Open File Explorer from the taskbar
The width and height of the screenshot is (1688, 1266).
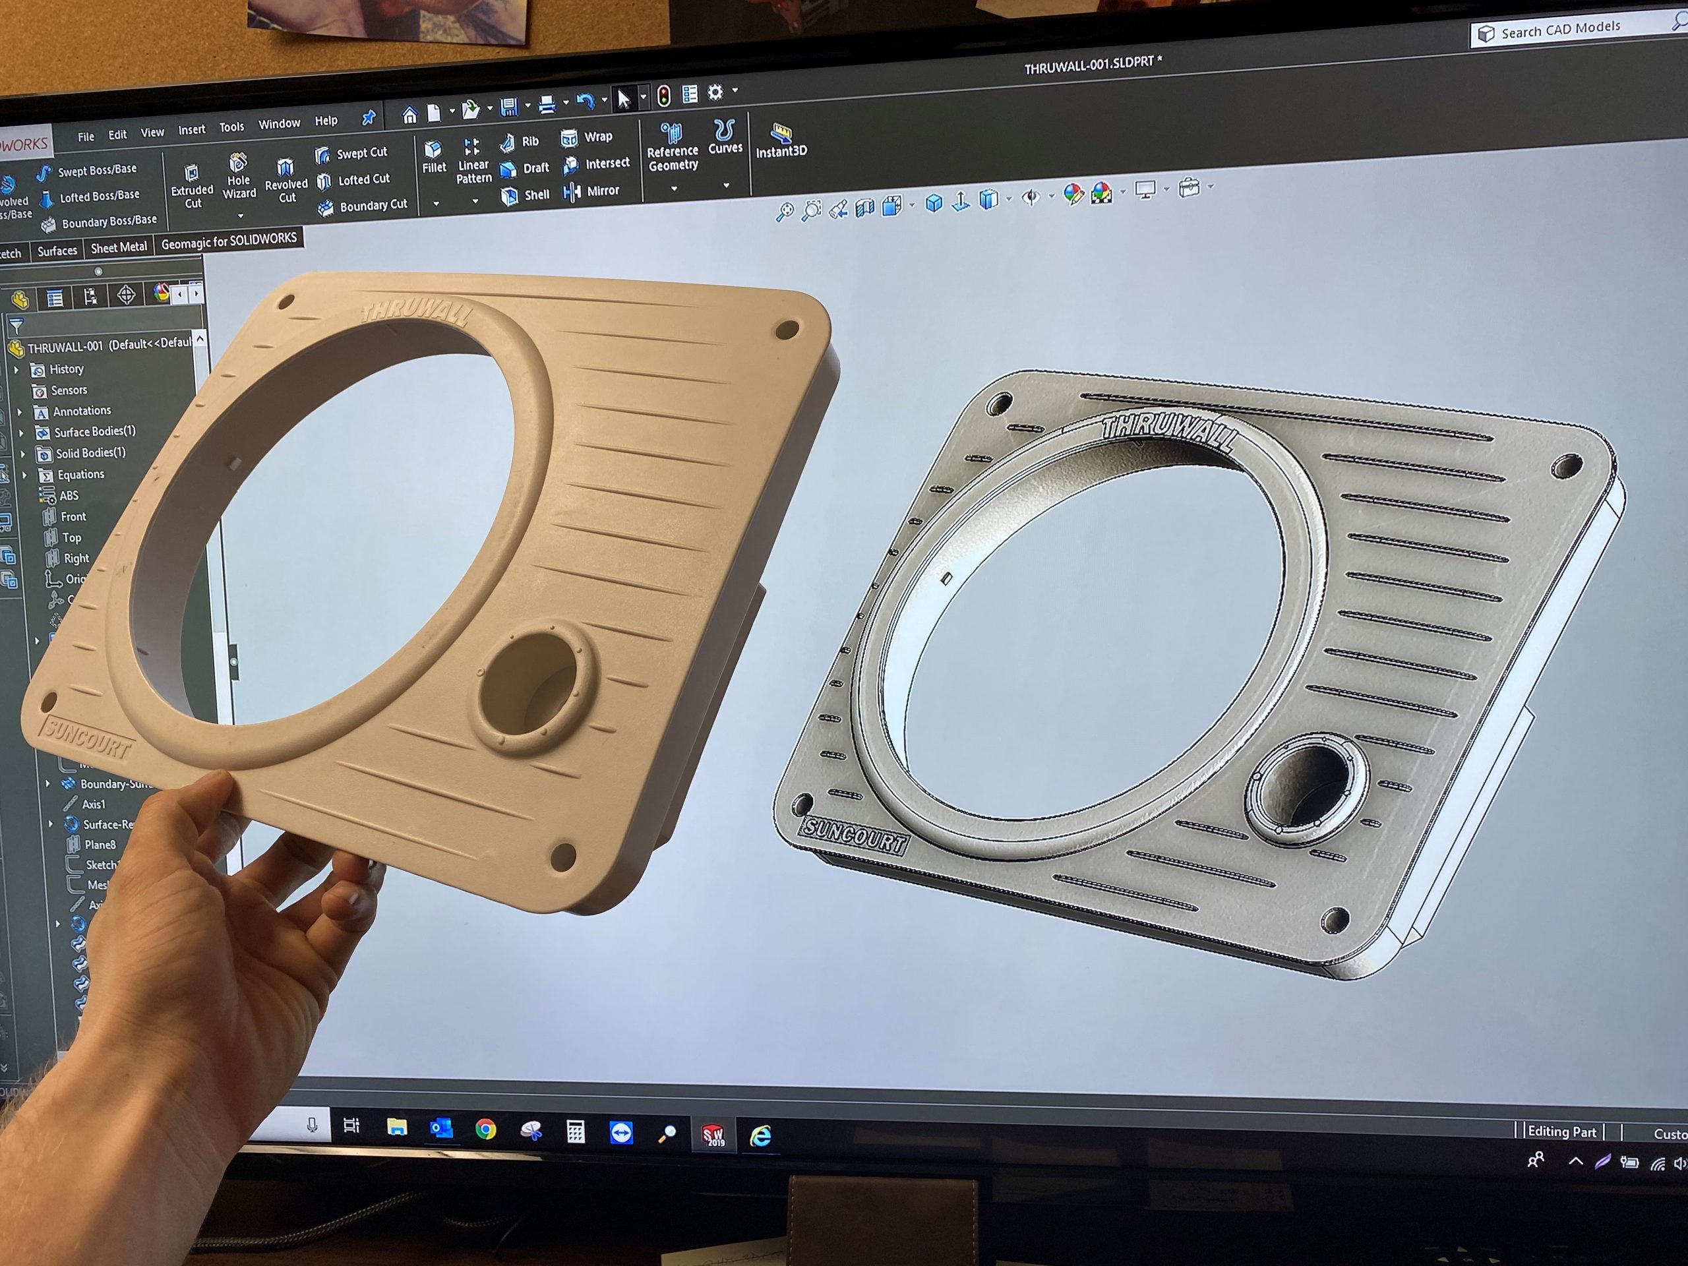click(396, 1127)
